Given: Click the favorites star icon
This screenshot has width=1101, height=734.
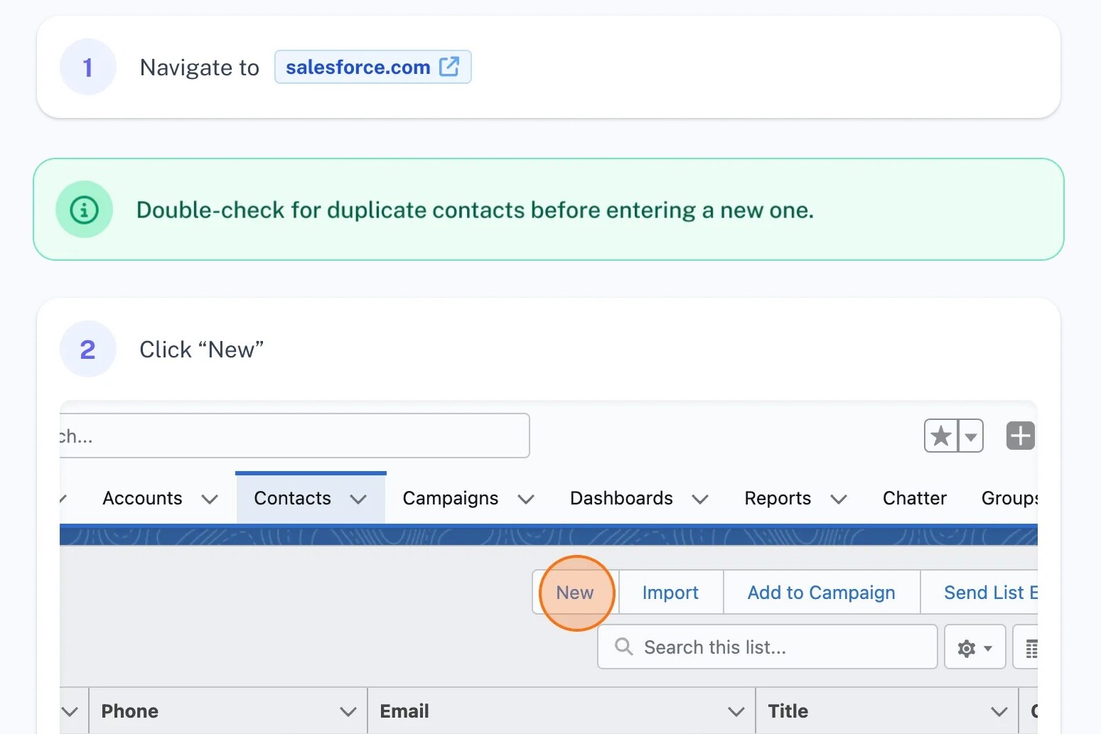Looking at the screenshot, I should [x=941, y=436].
